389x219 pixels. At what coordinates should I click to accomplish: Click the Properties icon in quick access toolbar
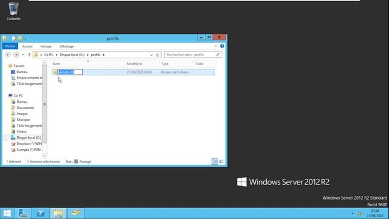[13, 38]
